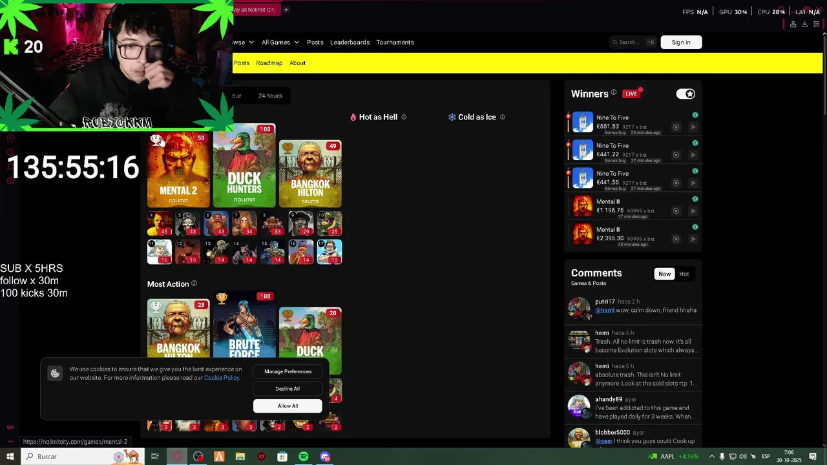Click the Sign in button
This screenshot has height=465, width=827.
click(681, 42)
